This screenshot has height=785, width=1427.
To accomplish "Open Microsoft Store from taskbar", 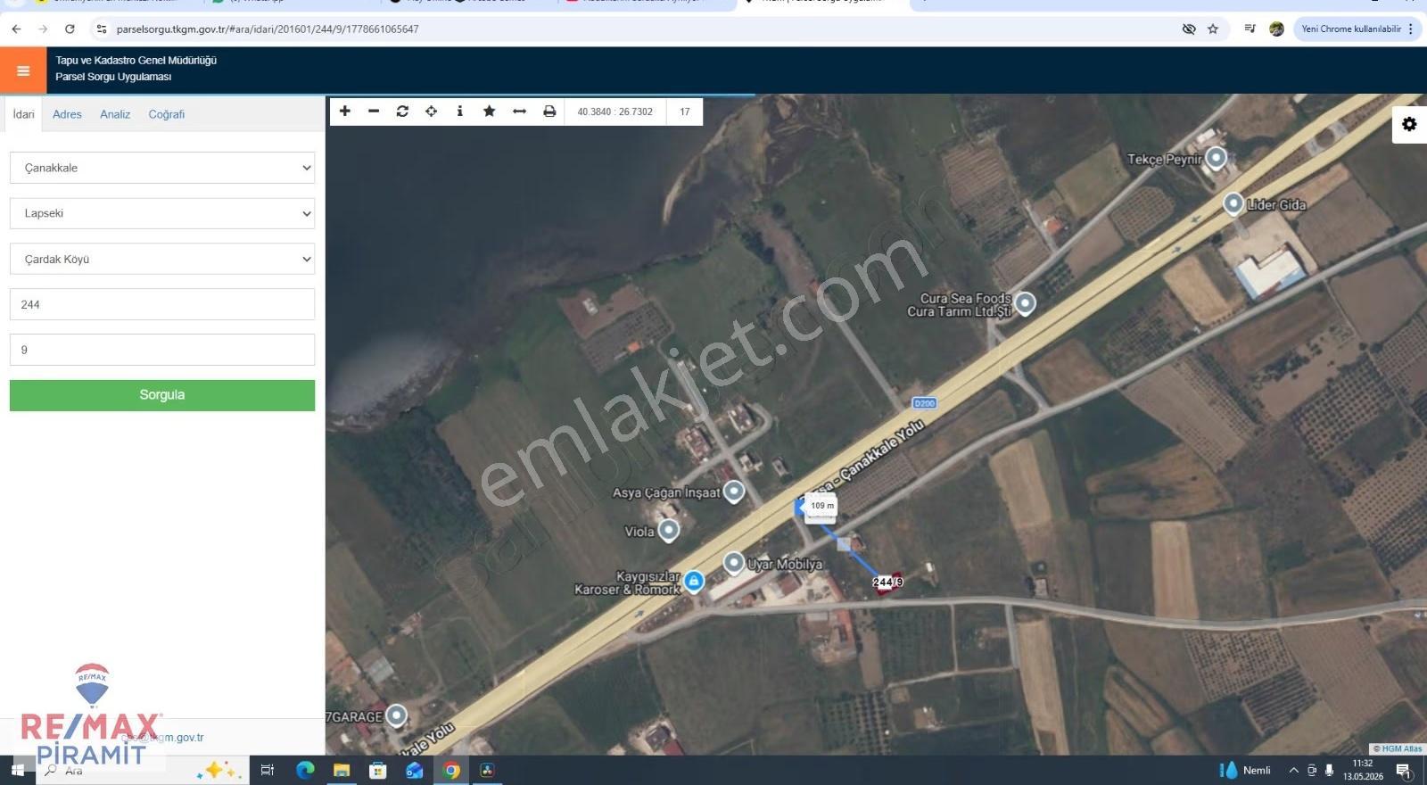I will tap(378, 770).
